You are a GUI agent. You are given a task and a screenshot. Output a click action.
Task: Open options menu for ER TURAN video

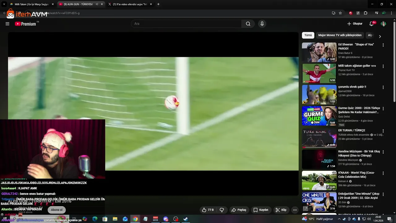383,131
